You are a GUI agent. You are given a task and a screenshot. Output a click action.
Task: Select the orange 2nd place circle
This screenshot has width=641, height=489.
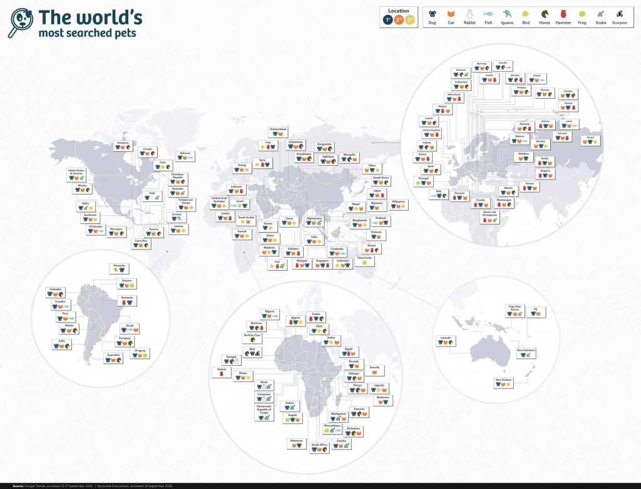click(x=399, y=20)
